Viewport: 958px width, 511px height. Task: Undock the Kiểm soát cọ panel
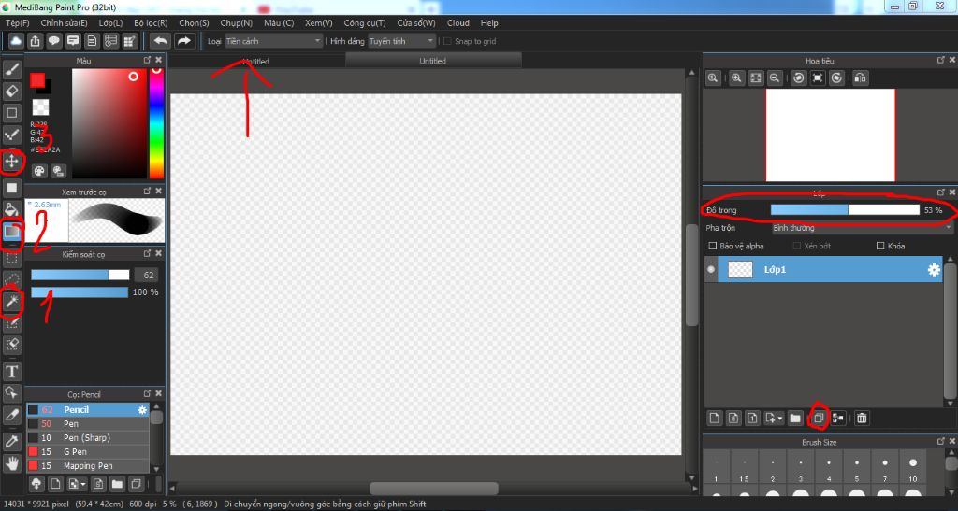coord(147,253)
